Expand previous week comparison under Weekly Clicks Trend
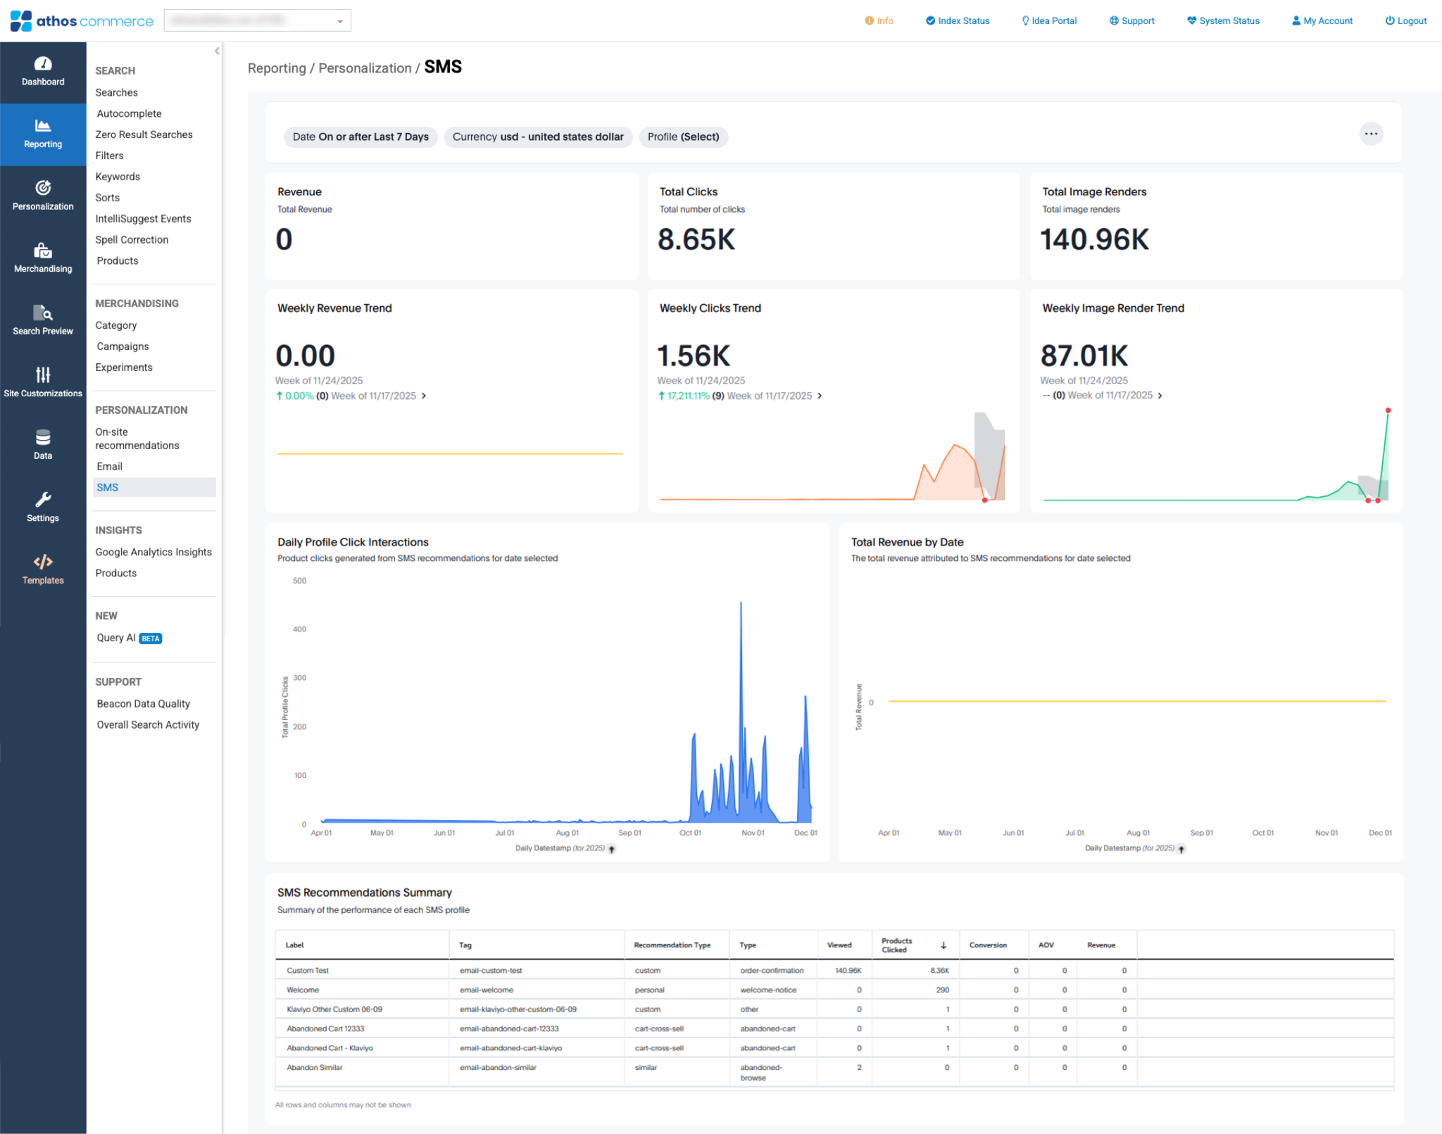 click(820, 396)
